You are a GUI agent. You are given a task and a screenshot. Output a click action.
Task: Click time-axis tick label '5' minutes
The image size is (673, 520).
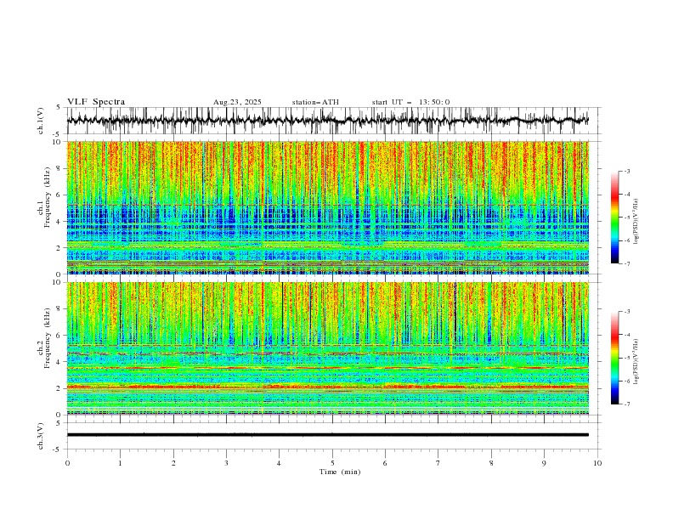[332, 463]
